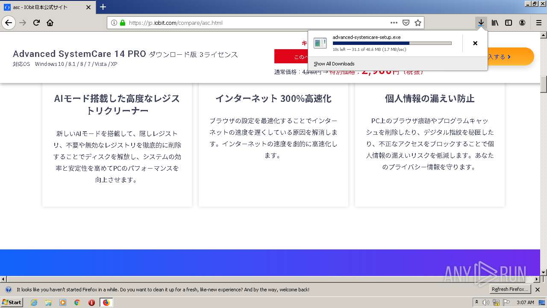Toggle the downloads panel arrow
Image resolution: width=547 pixels, height=308 pixels.
pyautogui.click(x=481, y=23)
